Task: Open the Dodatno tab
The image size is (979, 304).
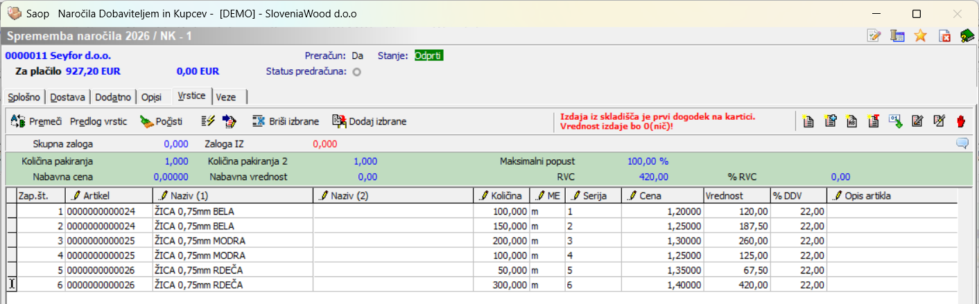Action: [114, 97]
